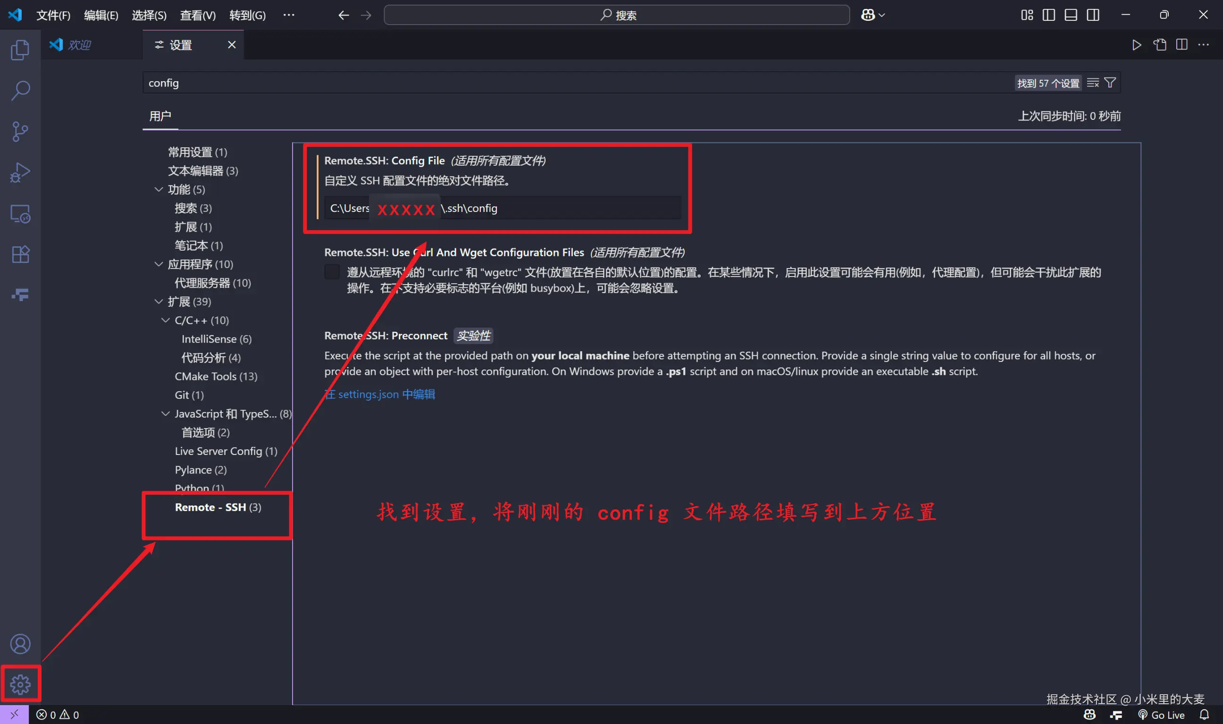Select 代理服务器 (10) in settings tree

tap(213, 283)
